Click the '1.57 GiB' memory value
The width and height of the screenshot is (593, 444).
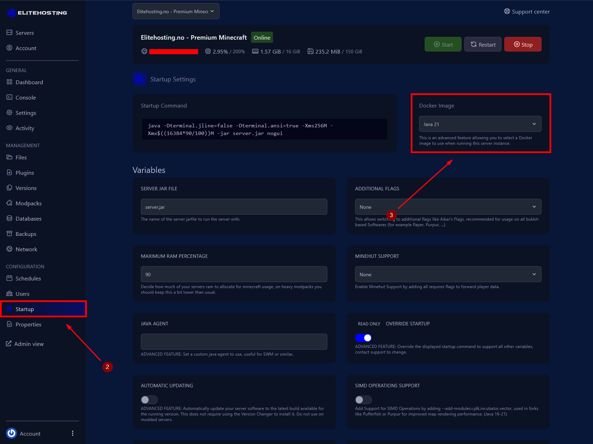271,51
